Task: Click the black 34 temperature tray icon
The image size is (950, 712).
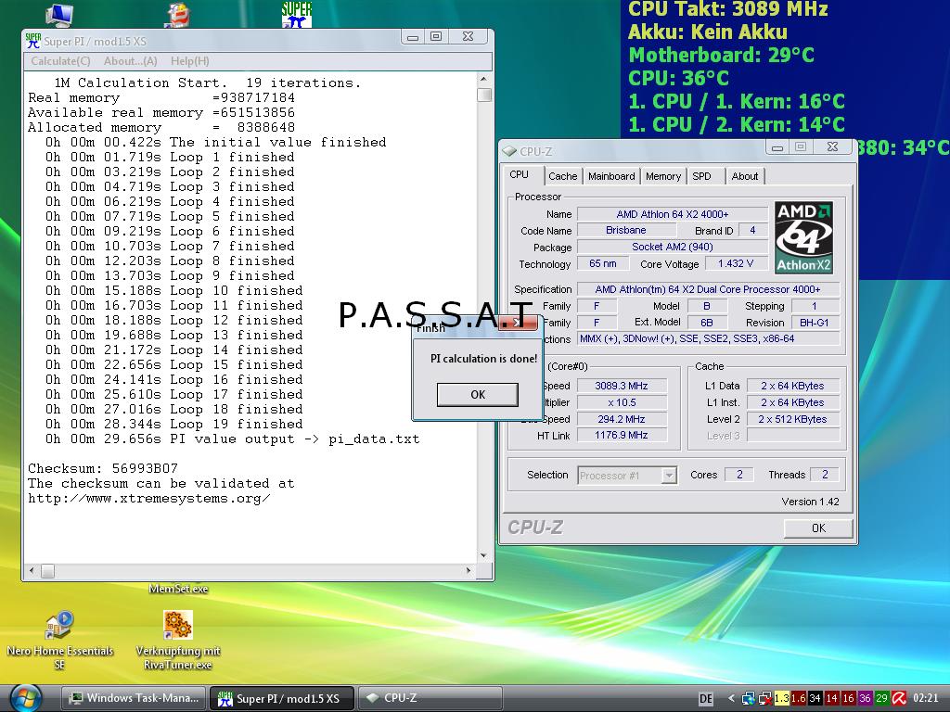Action: (x=815, y=698)
